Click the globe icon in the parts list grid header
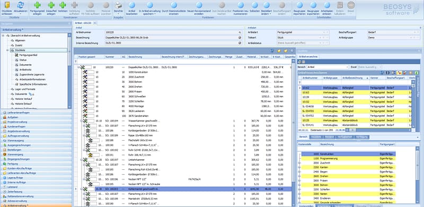The image size is (424, 207). [x=272, y=50]
